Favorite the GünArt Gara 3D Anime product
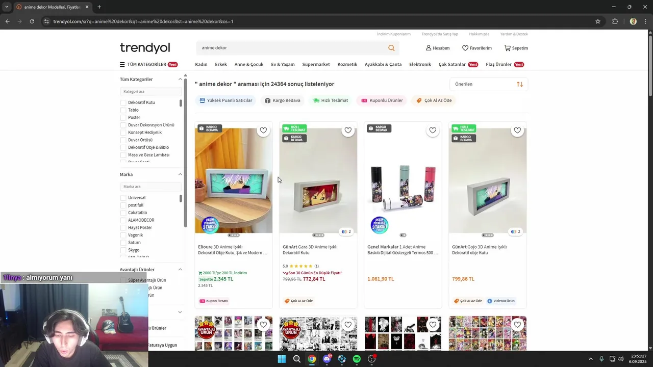The width and height of the screenshot is (653, 367). [348, 130]
